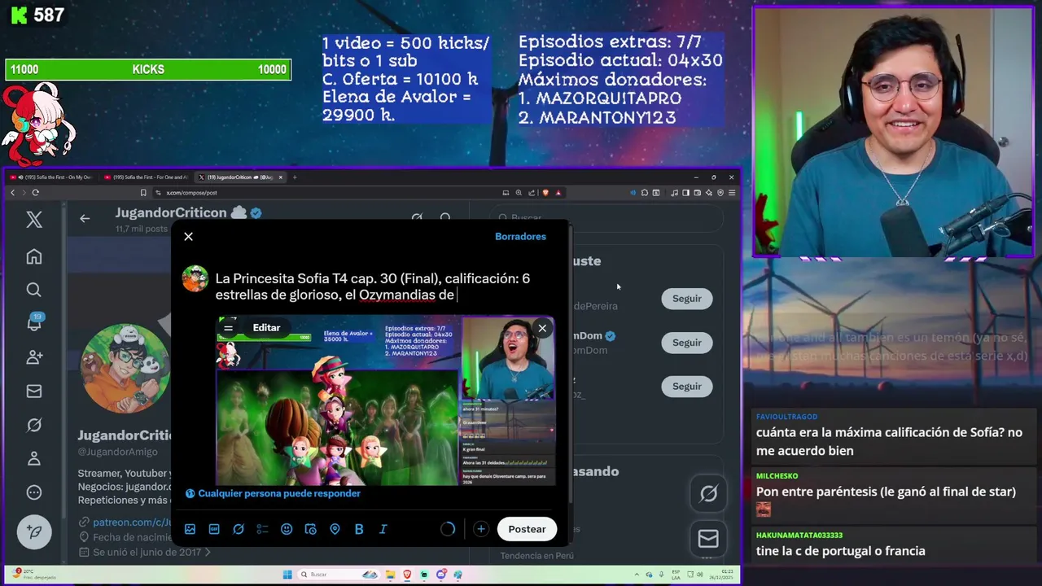
Task: Reload the browser page
Action: click(x=35, y=193)
